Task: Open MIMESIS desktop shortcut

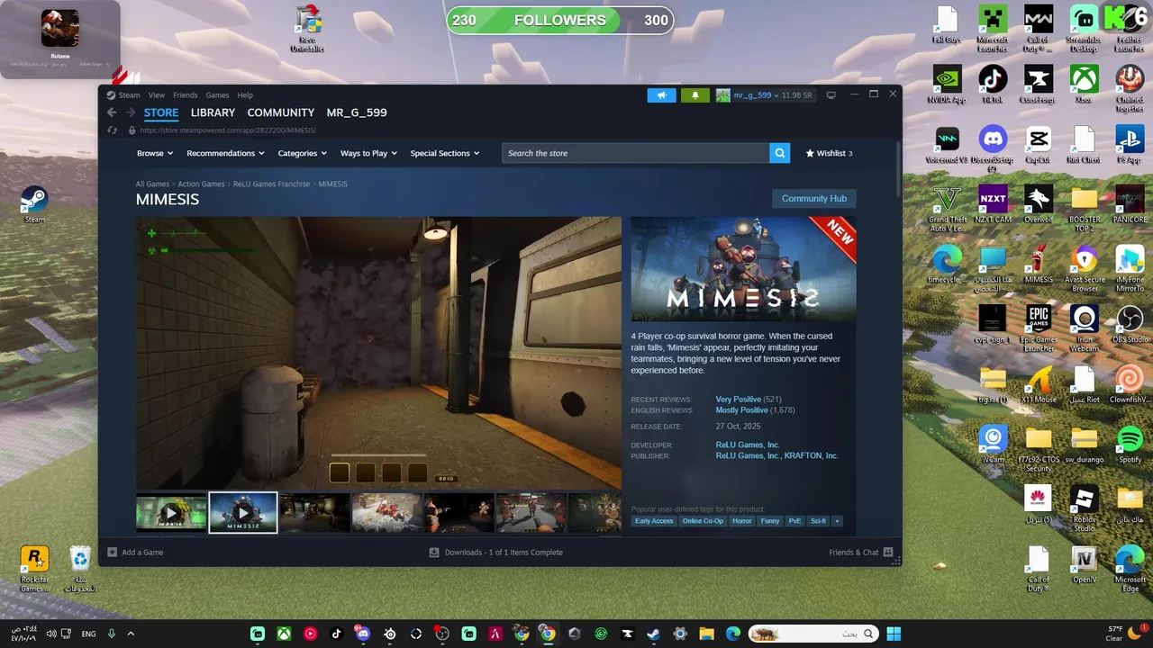Action: tap(1039, 265)
